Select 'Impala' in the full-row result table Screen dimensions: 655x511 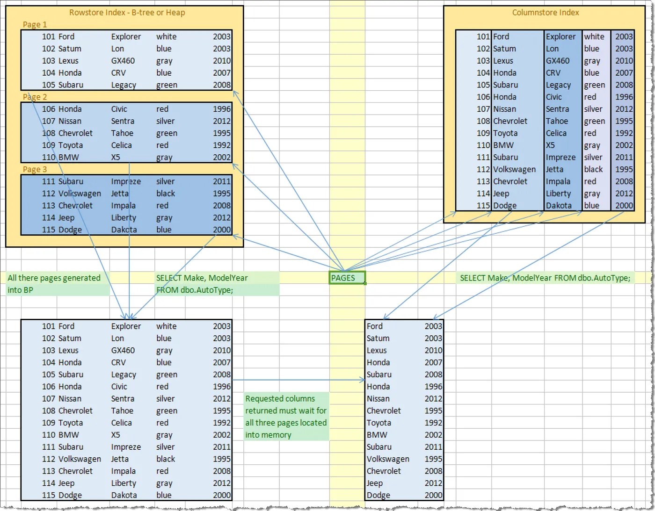point(124,471)
